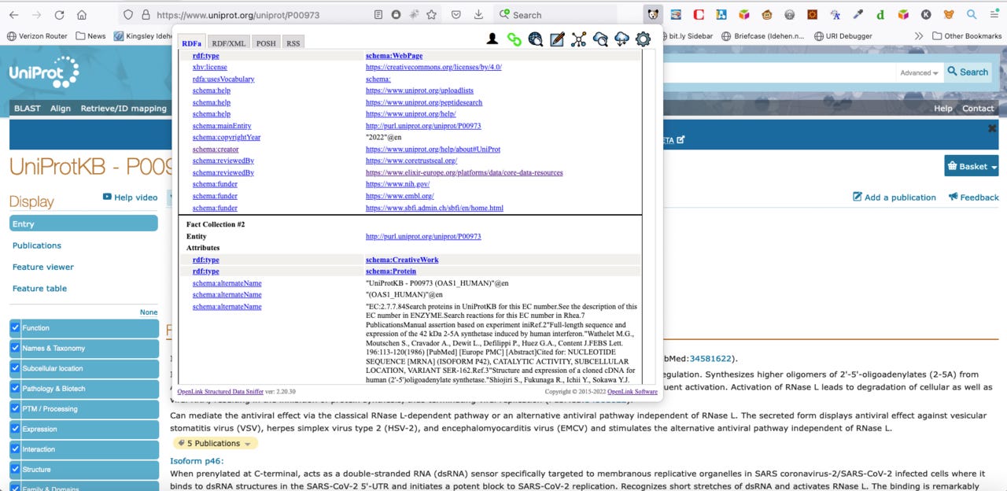
Task: Switch to the POSH tab
Action: [x=266, y=42]
